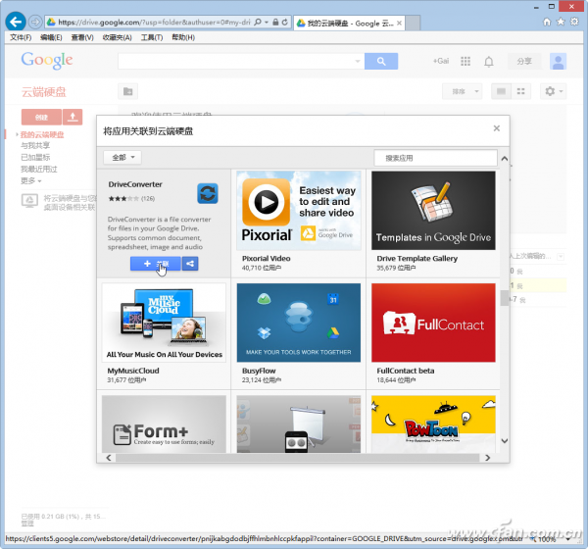The height and width of the screenshot is (549, 588).
Task: Switch to grid view icon
Action: (521, 91)
